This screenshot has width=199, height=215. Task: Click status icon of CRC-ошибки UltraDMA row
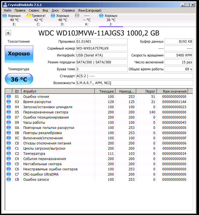click(9, 174)
